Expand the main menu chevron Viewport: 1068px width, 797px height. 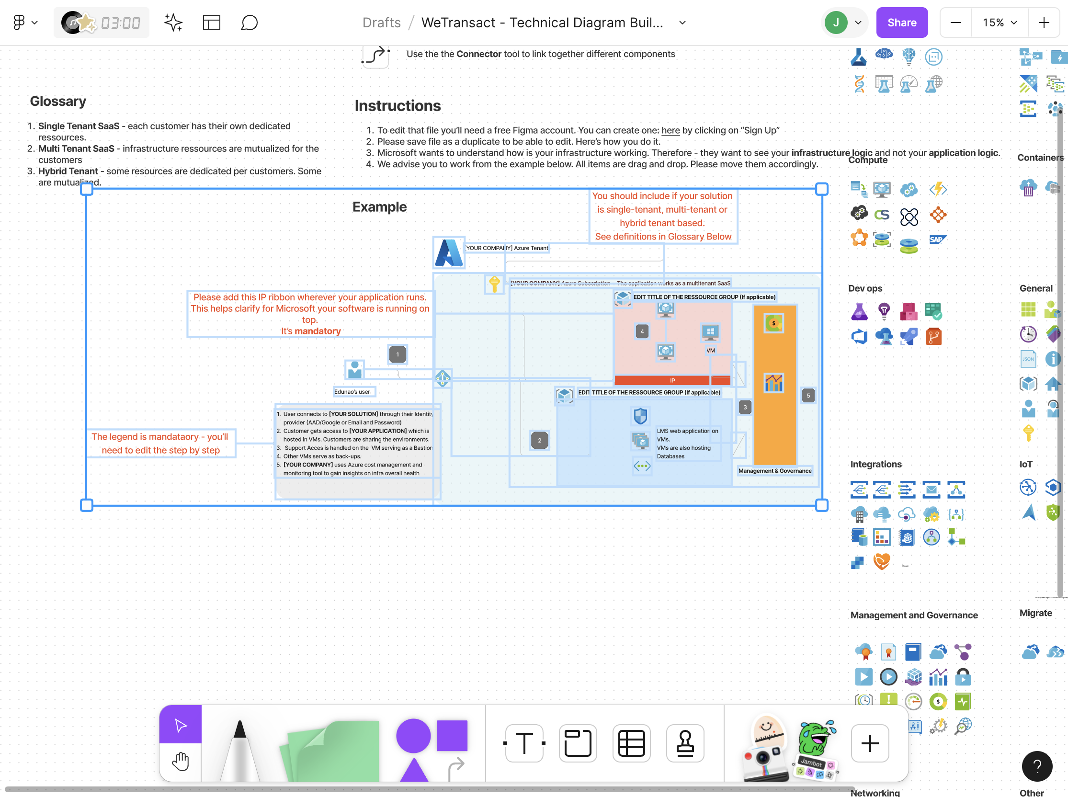(34, 23)
